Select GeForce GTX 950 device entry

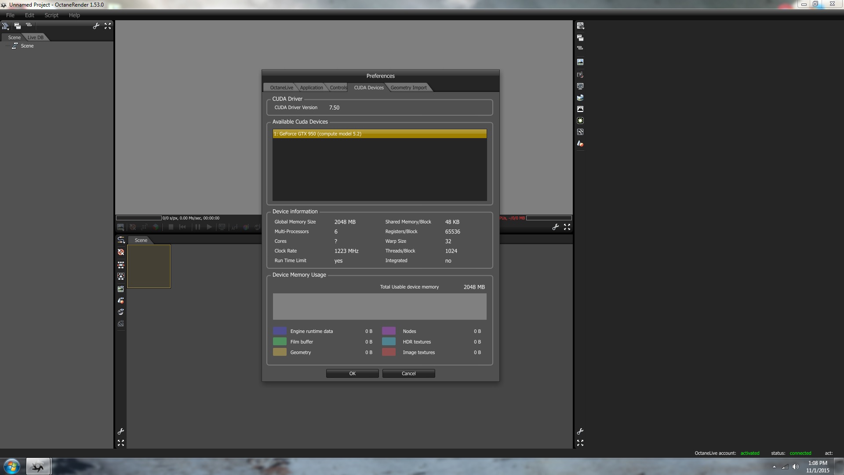coord(379,134)
